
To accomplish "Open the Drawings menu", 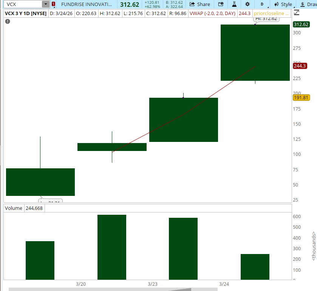I will click(x=308, y=4).
